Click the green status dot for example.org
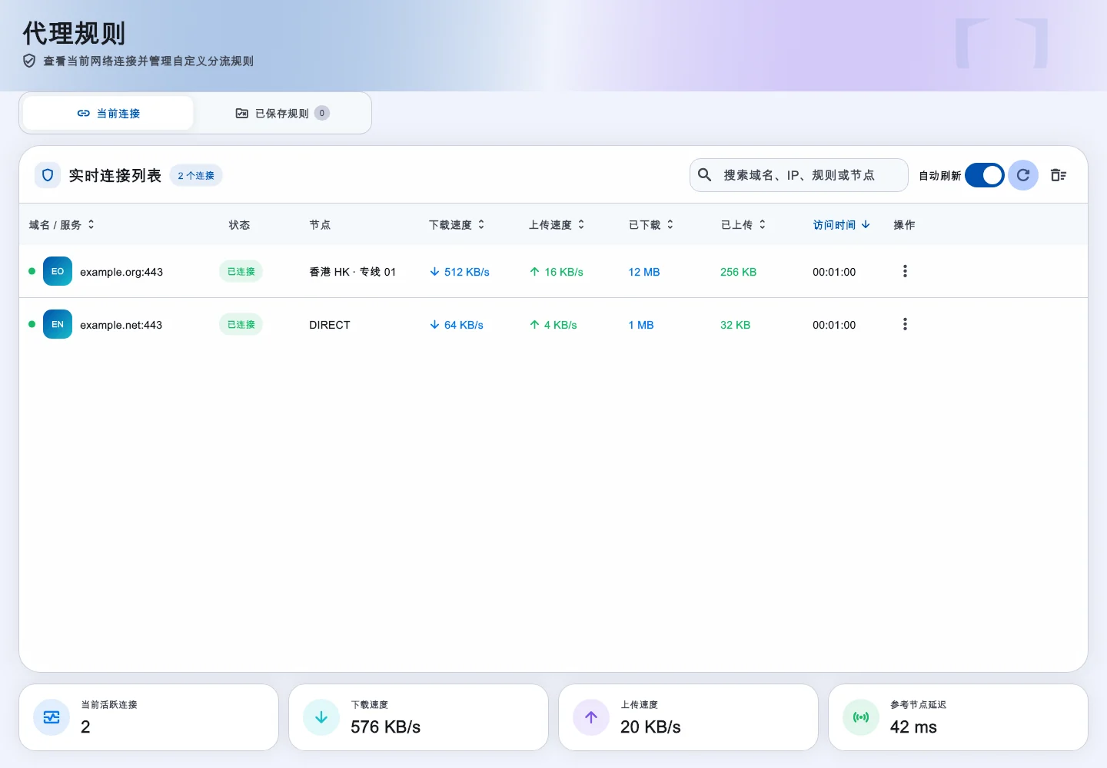Image resolution: width=1107 pixels, height=768 pixels. (32, 271)
